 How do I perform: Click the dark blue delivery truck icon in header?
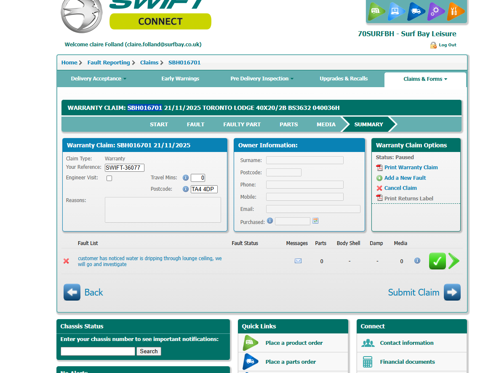pyautogui.click(x=416, y=11)
